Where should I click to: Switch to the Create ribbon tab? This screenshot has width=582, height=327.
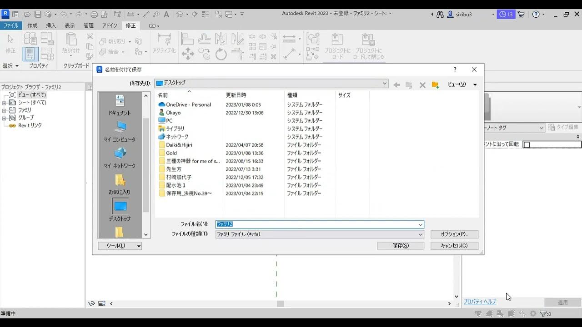pyautogui.click(x=32, y=25)
